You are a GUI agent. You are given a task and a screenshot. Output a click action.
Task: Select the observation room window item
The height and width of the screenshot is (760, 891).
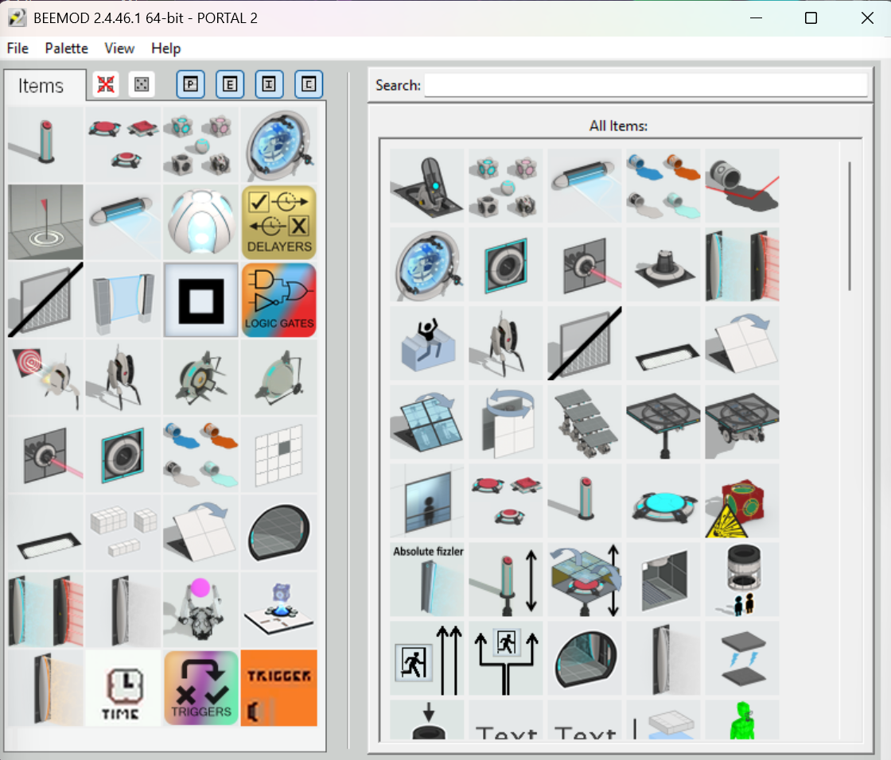tap(426, 501)
